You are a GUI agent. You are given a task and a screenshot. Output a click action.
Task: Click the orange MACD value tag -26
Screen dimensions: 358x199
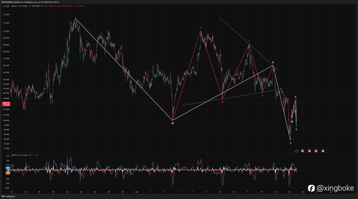[8, 173]
